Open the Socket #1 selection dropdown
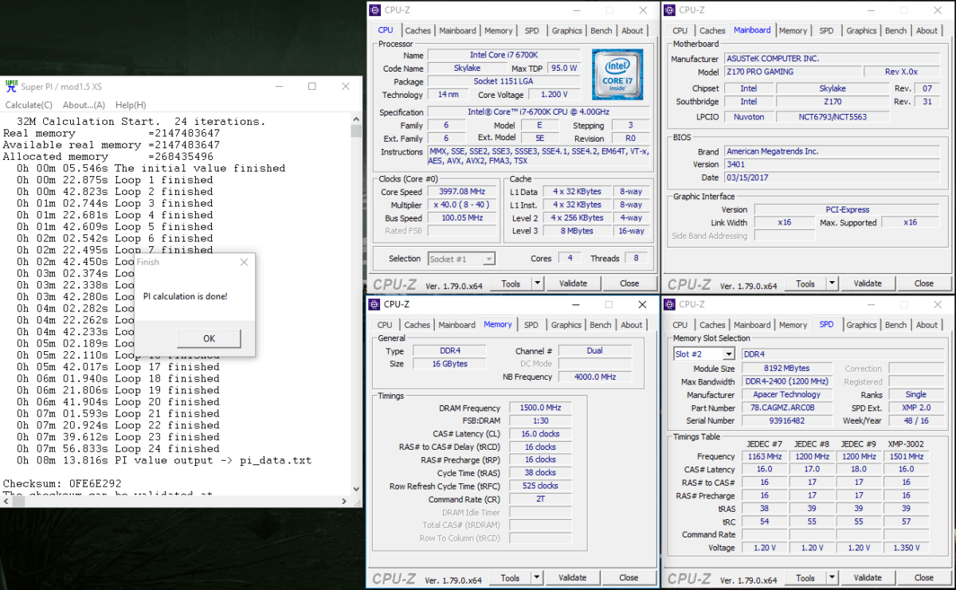This screenshot has width=956, height=590. 461,259
